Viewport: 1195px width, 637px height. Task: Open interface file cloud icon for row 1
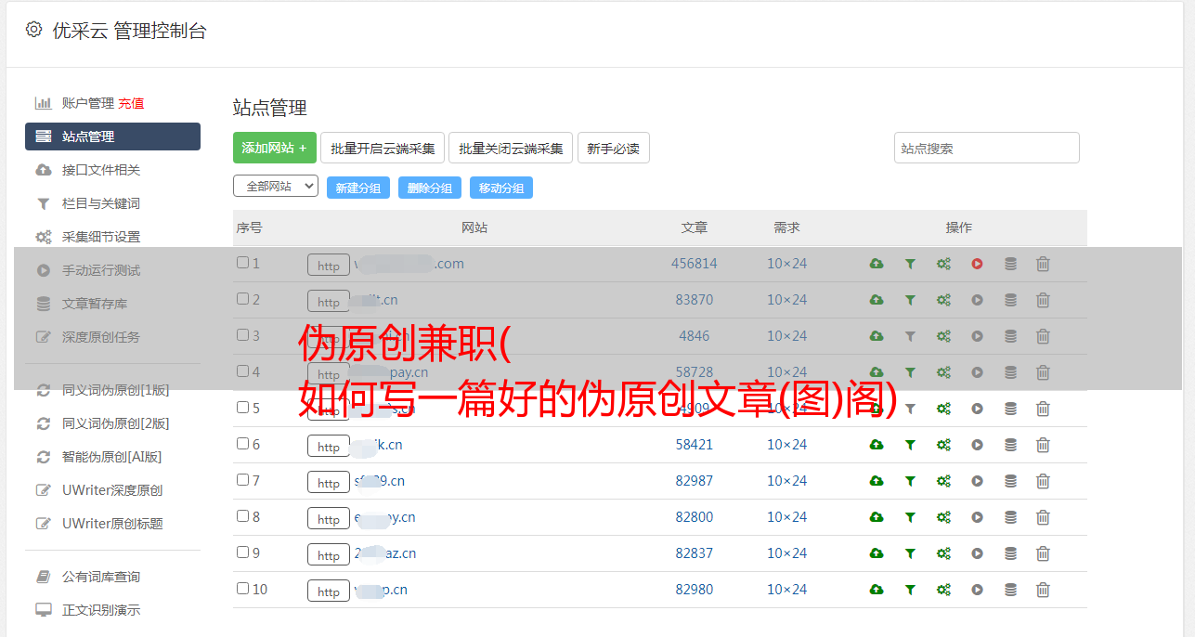(x=877, y=264)
